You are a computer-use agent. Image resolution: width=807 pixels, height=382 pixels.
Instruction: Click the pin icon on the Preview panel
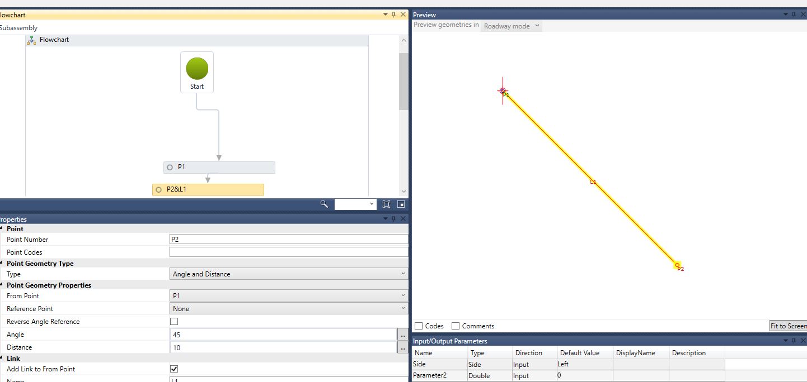point(794,15)
